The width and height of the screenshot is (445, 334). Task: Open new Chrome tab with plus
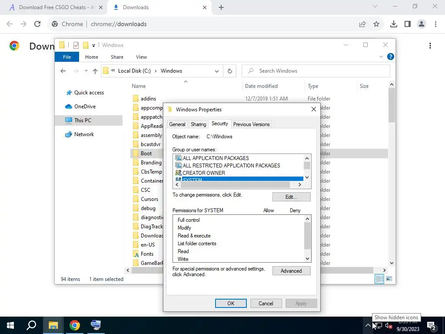tap(221, 7)
